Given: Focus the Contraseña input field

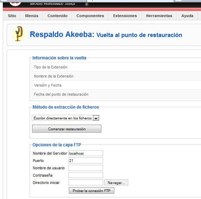Looking at the screenshot, I should (x=86, y=175).
